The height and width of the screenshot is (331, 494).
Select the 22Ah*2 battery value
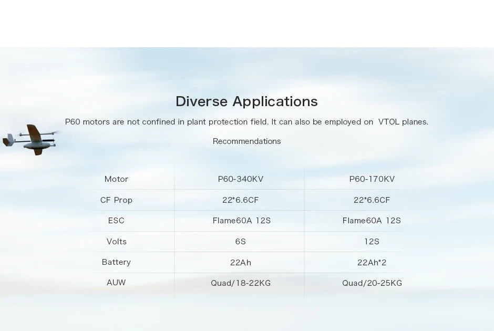(x=372, y=262)
